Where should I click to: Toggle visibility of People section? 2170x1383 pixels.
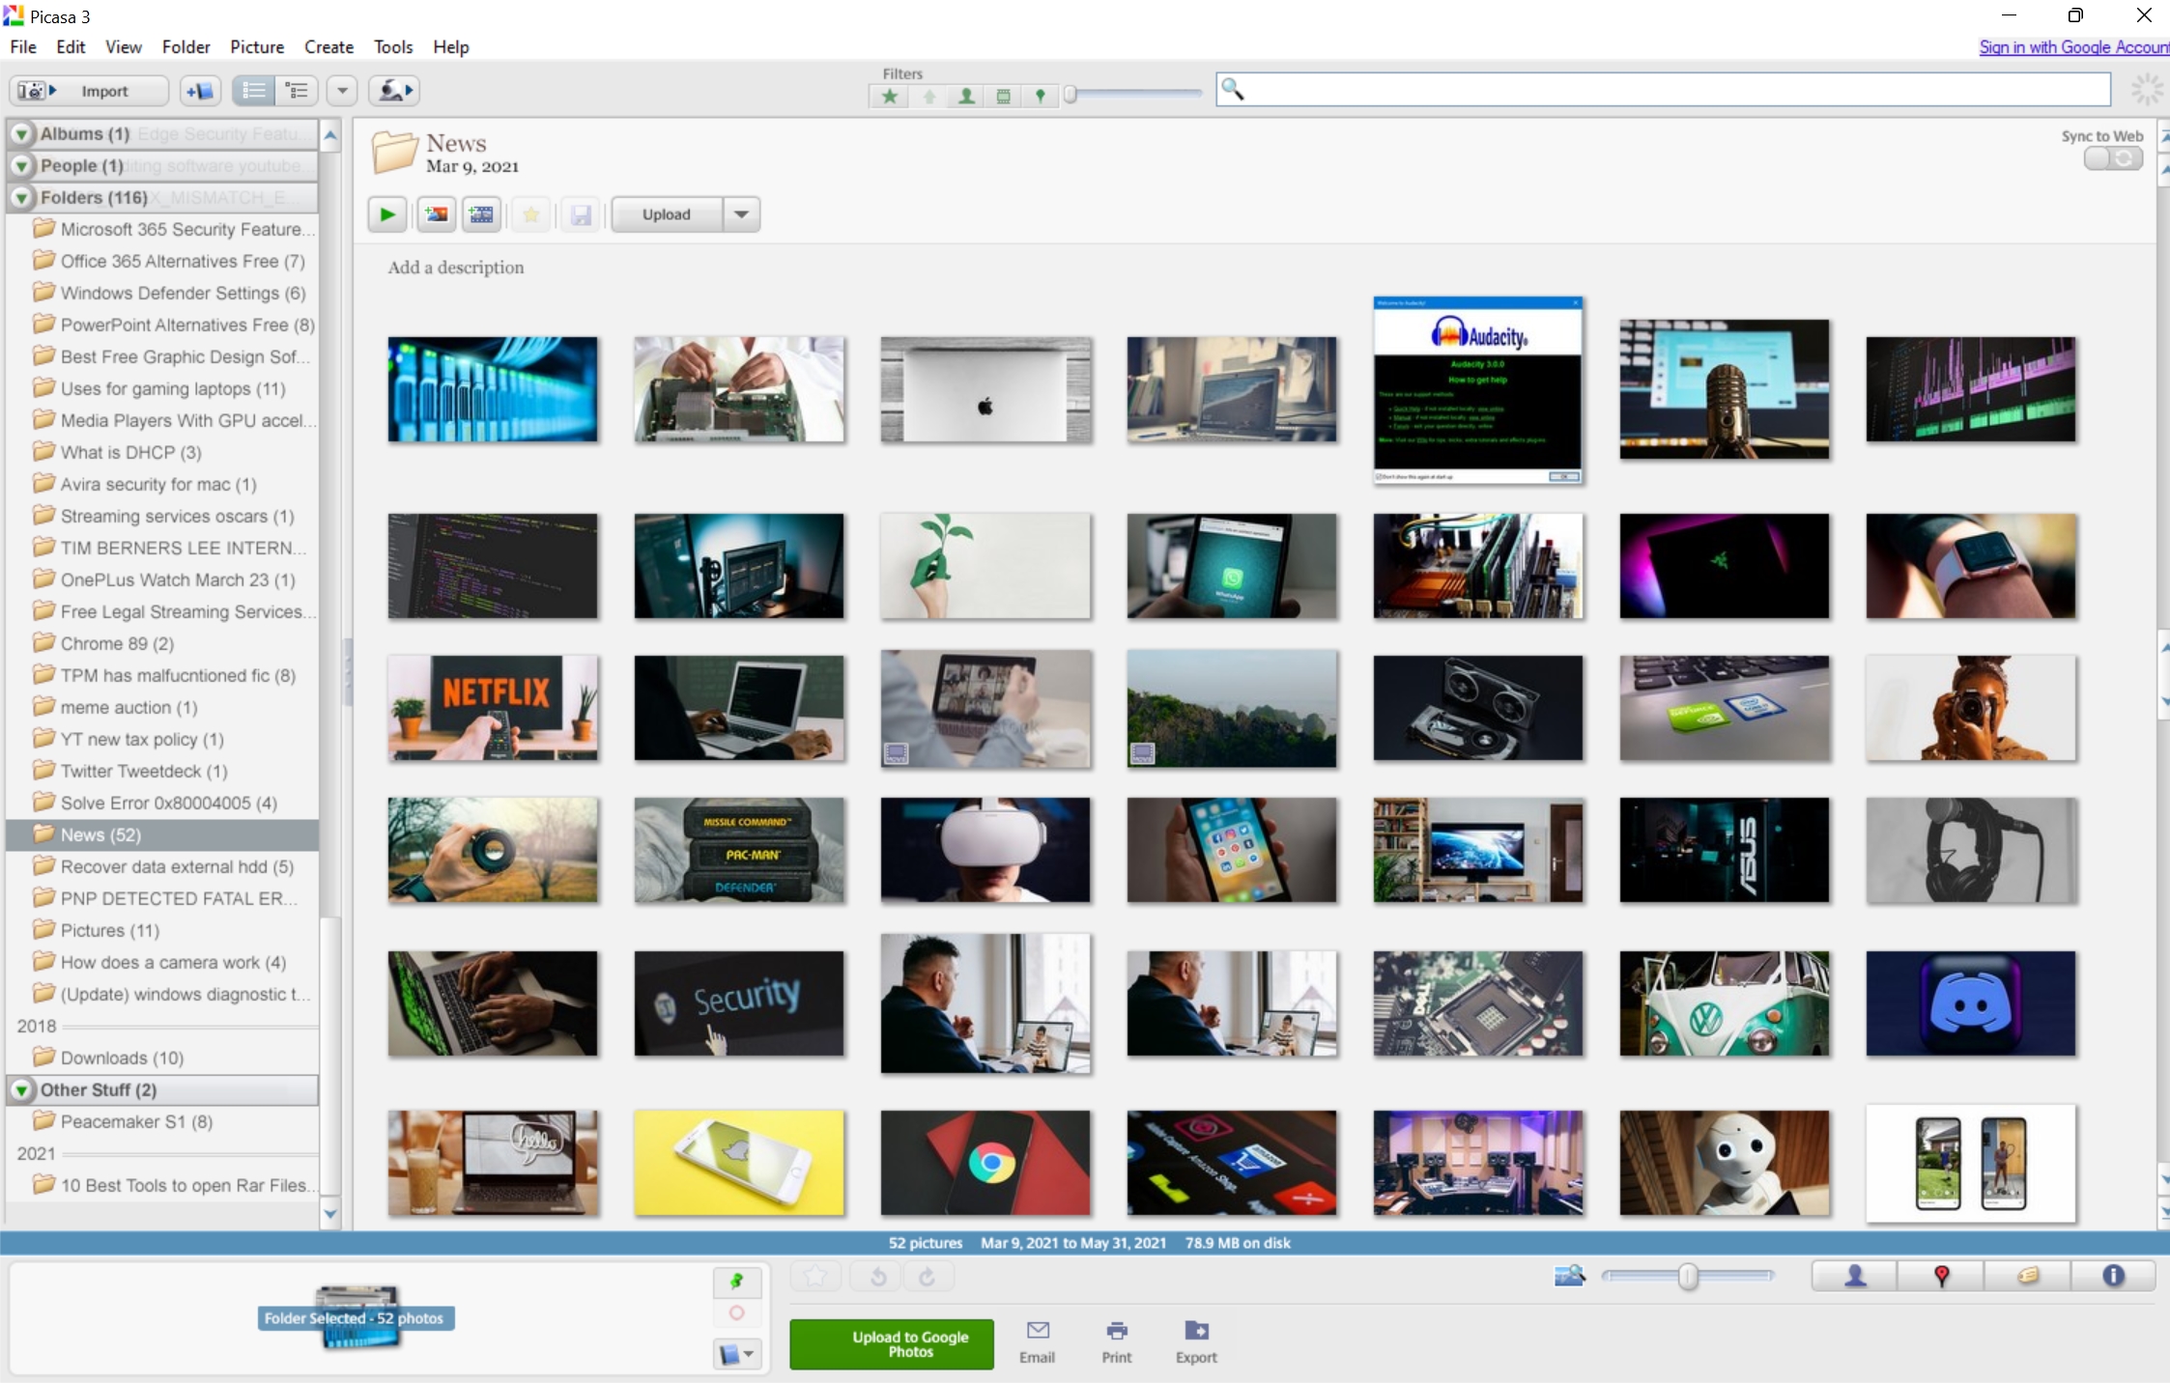pos(22,166)
